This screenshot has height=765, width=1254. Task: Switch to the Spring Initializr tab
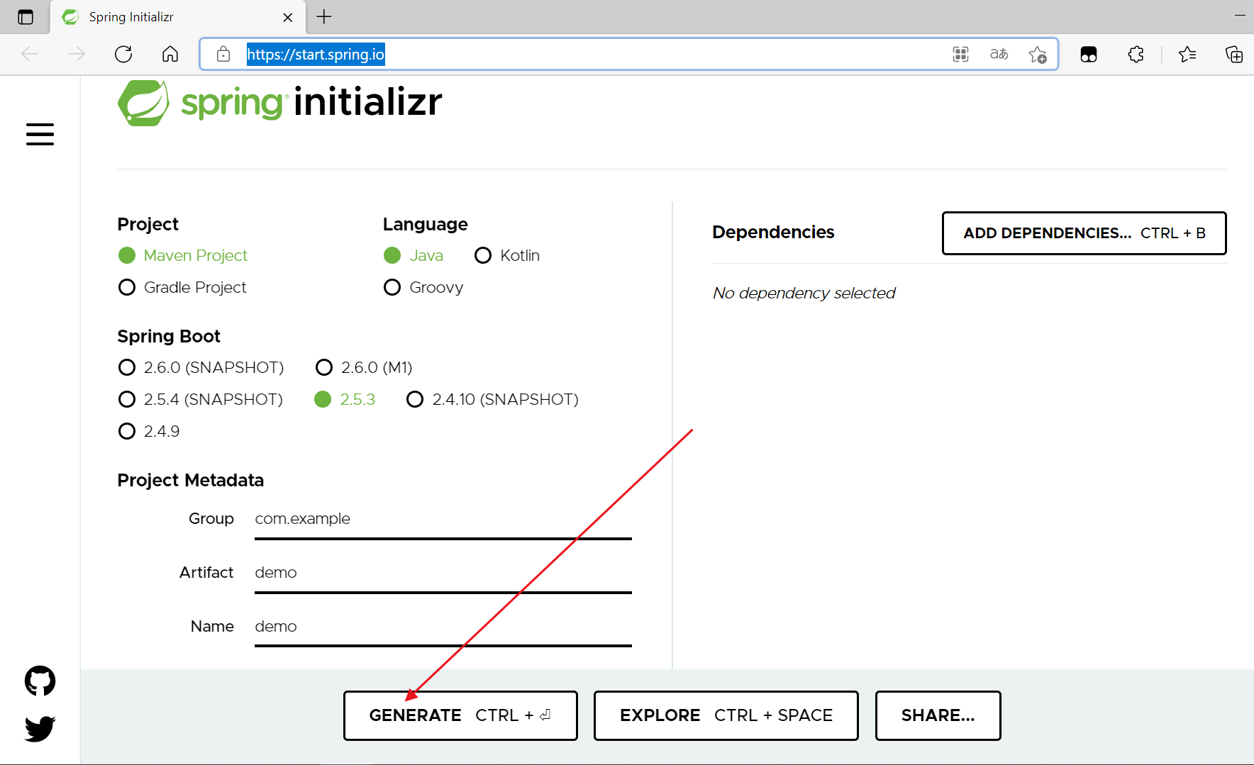(177, 17)
